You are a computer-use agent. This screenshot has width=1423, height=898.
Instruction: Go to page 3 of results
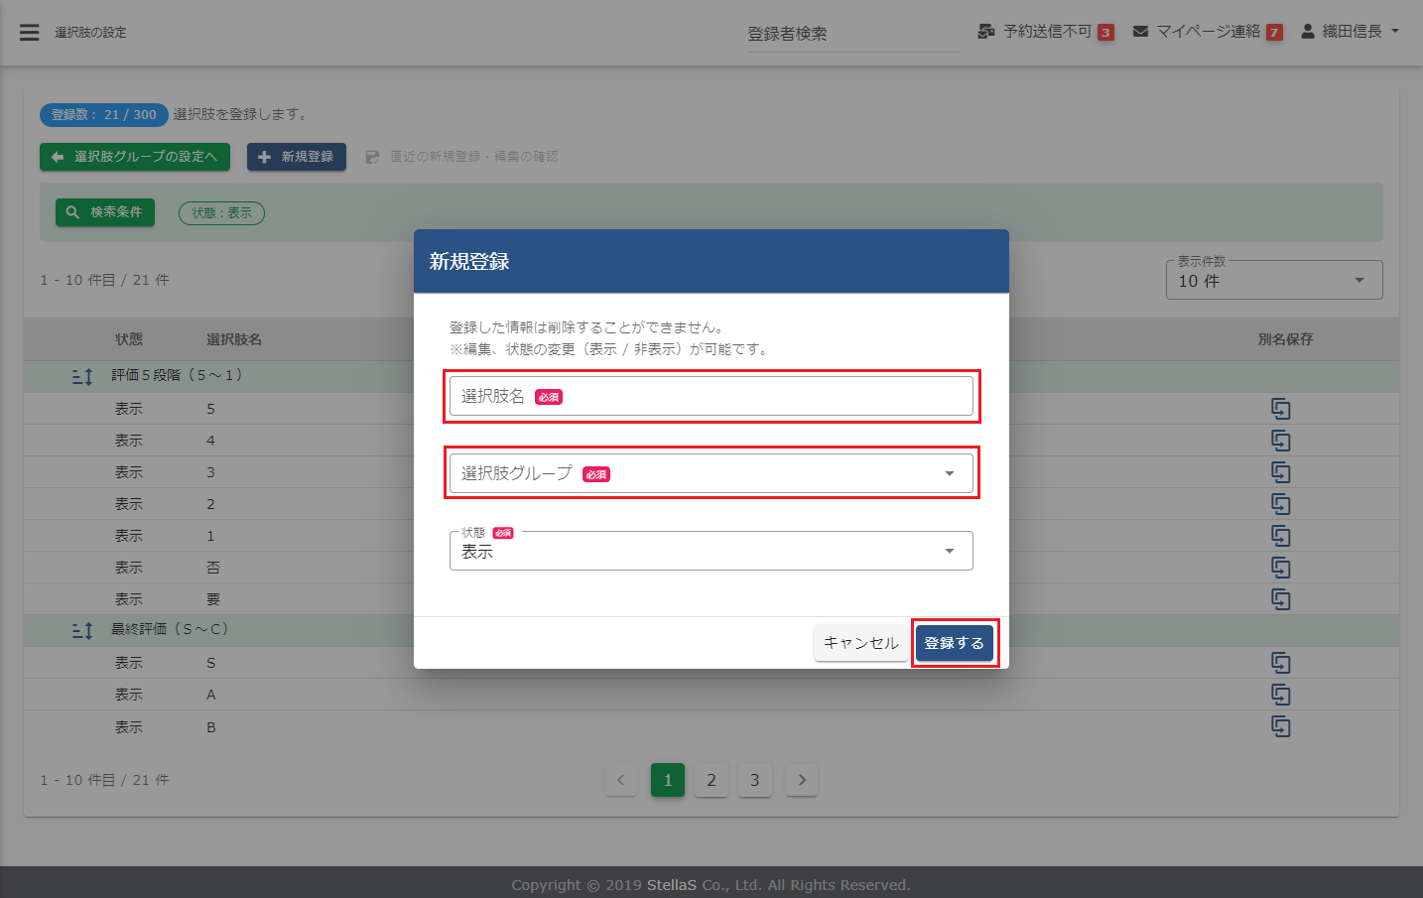tap(754, 780)
